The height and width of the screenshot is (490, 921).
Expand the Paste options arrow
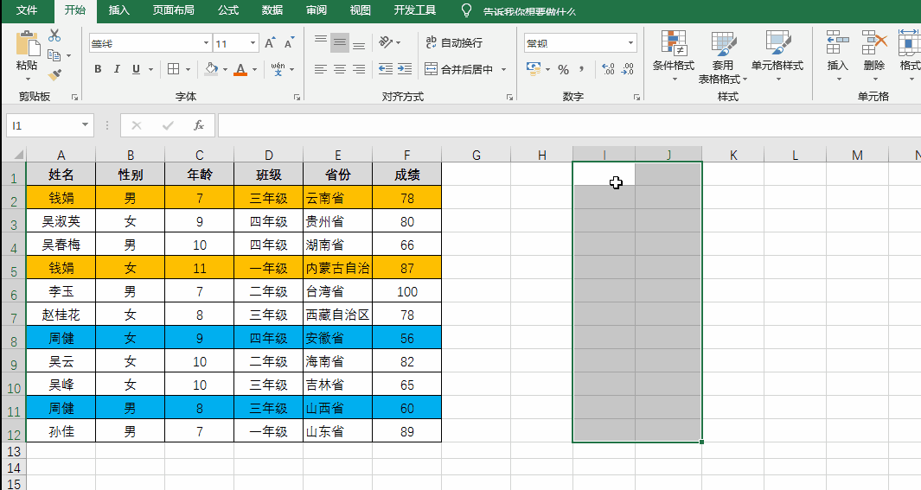(x=27, y=80)
